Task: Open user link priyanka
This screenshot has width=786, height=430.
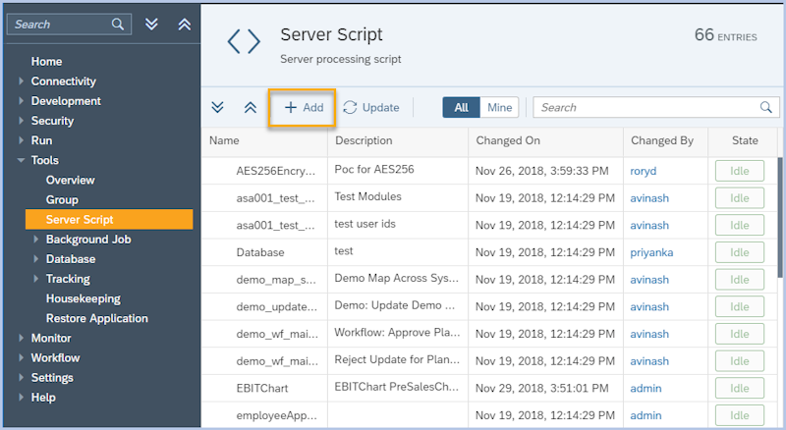Action: 652,252
